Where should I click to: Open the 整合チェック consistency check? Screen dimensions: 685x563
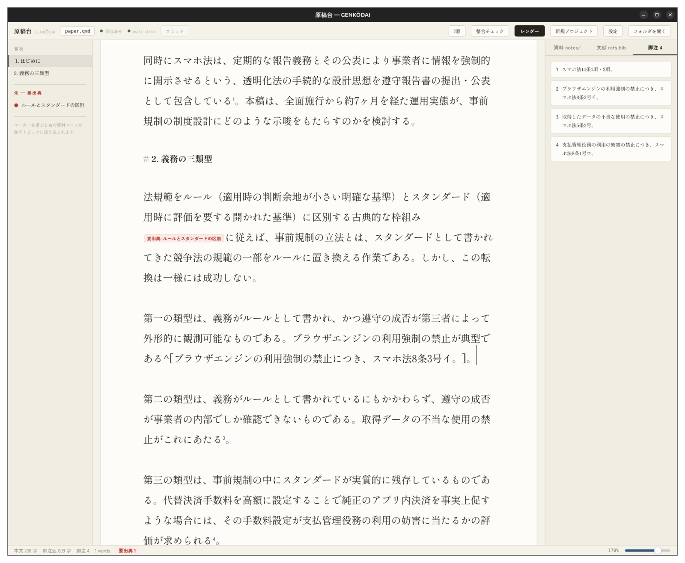(490, 31)
